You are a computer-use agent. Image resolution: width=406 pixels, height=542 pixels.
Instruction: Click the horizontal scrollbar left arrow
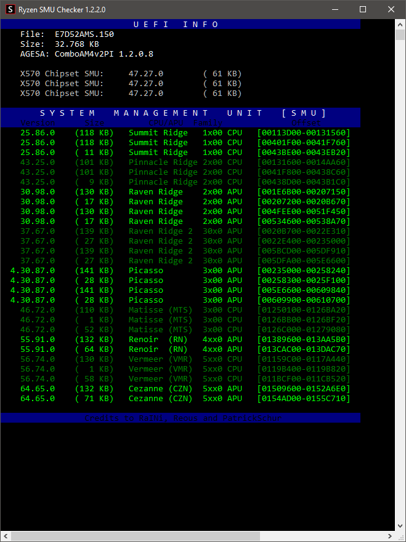click(6, 536)
